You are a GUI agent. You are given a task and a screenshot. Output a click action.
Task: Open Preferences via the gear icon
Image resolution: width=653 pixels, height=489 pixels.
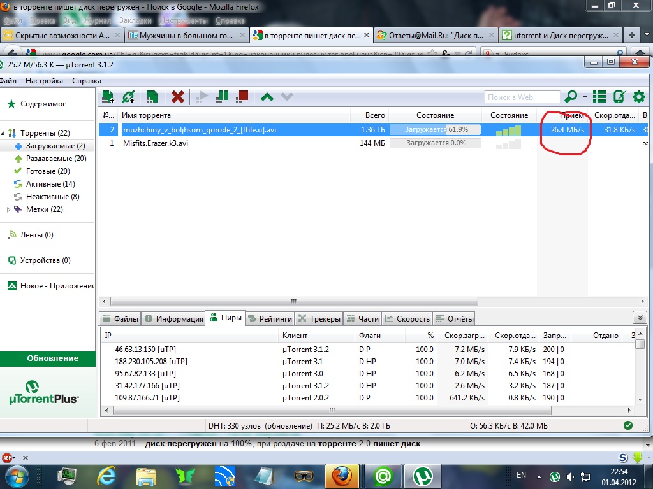point(638,97)
